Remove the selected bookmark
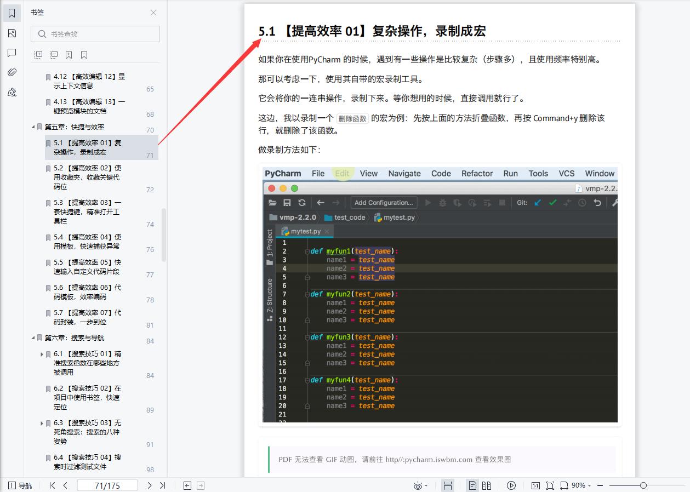This screenshot has width=690, height=492. coord(83,54)
